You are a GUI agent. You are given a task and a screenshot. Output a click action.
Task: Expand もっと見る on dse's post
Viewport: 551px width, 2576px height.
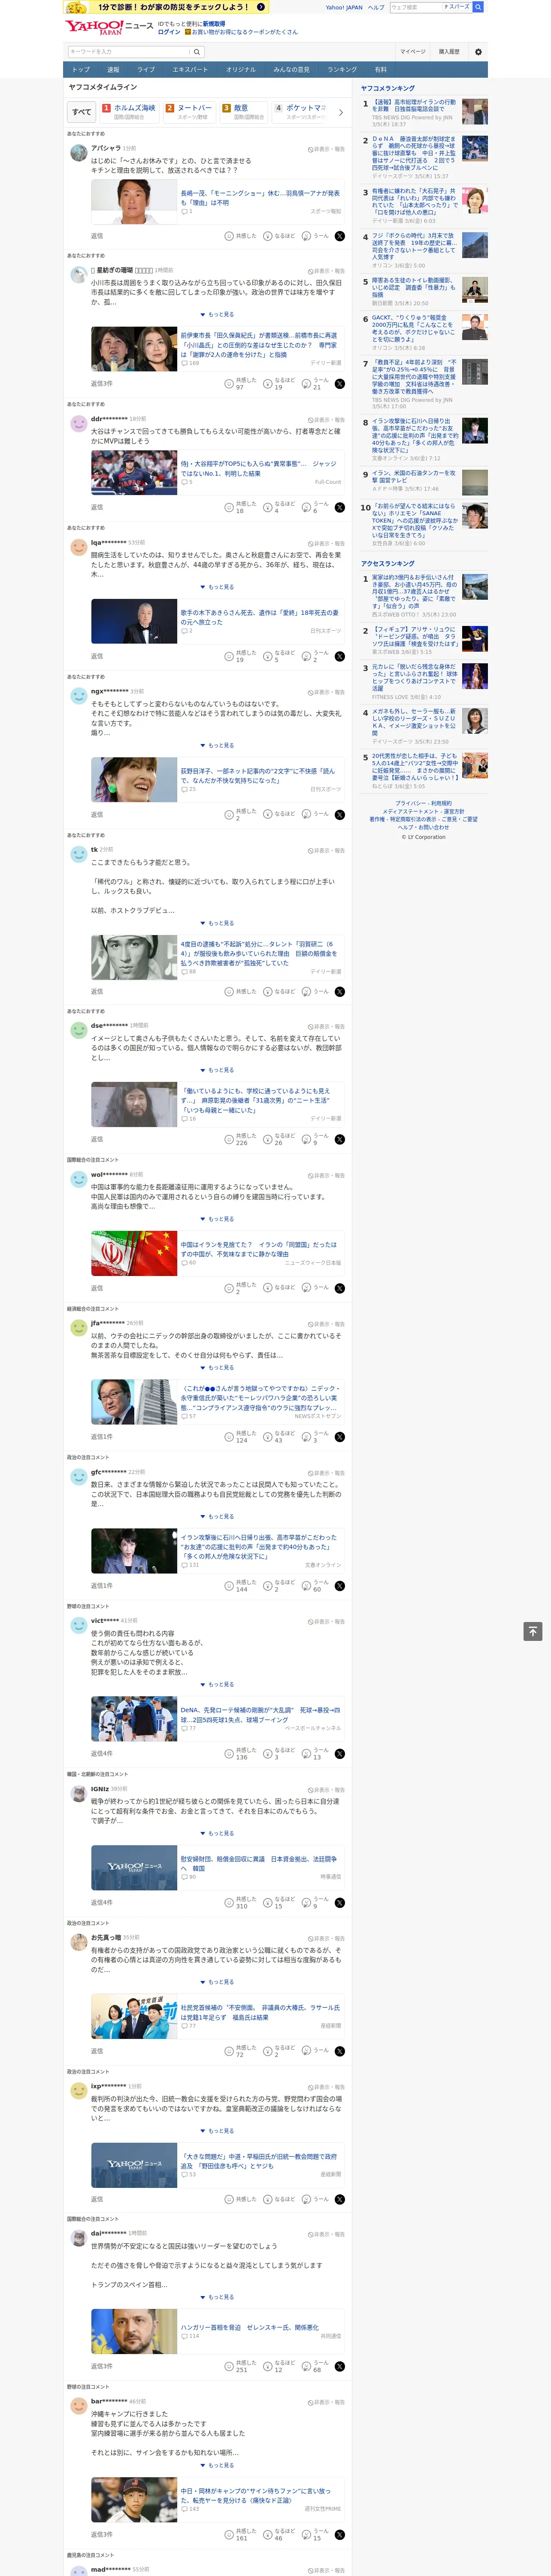click(x=217, y=1070)
